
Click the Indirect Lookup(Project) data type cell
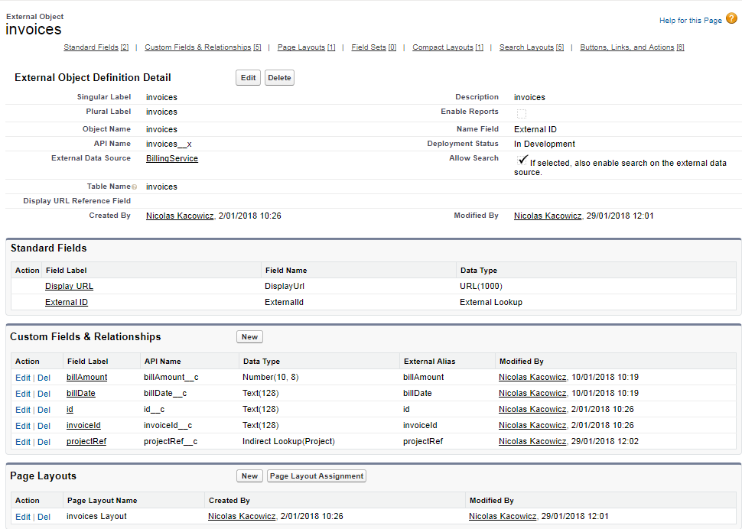[288, 441]
